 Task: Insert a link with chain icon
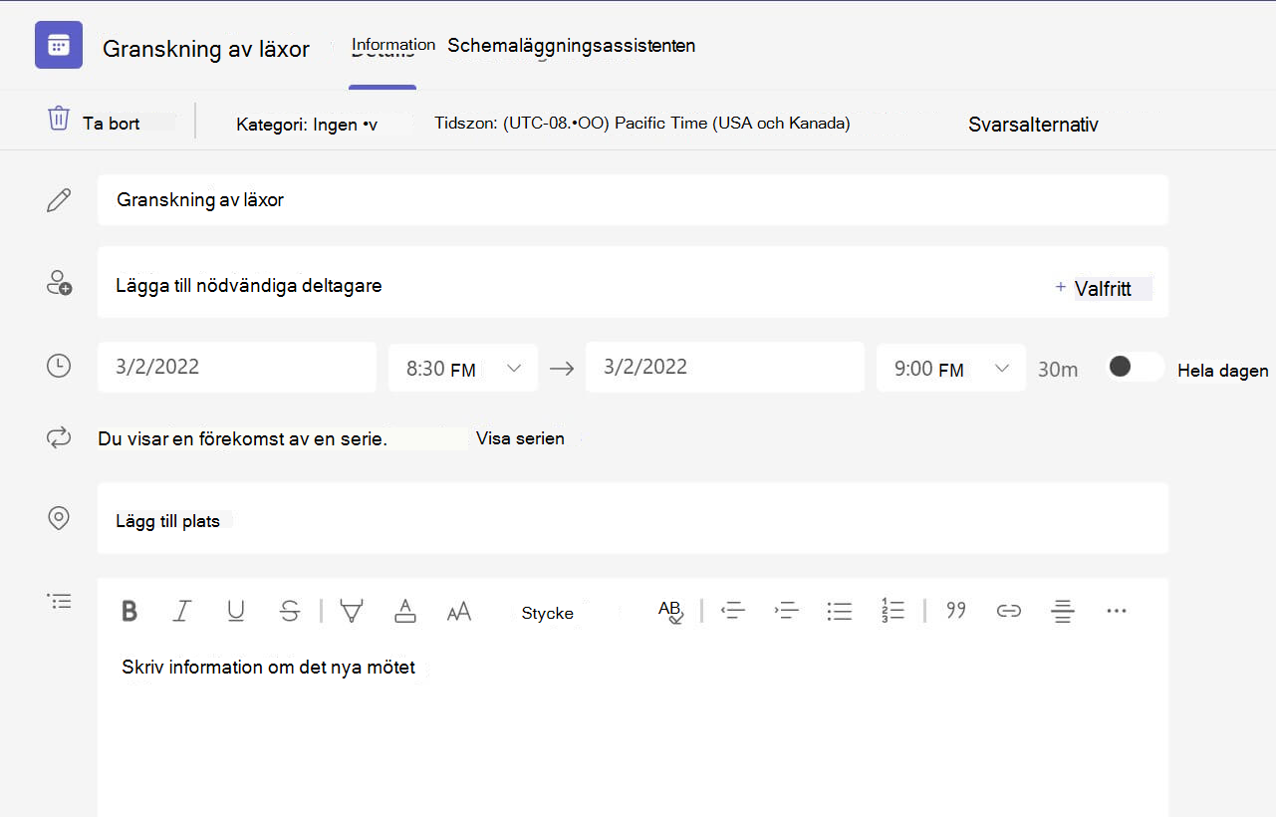tap(1009, 611)
